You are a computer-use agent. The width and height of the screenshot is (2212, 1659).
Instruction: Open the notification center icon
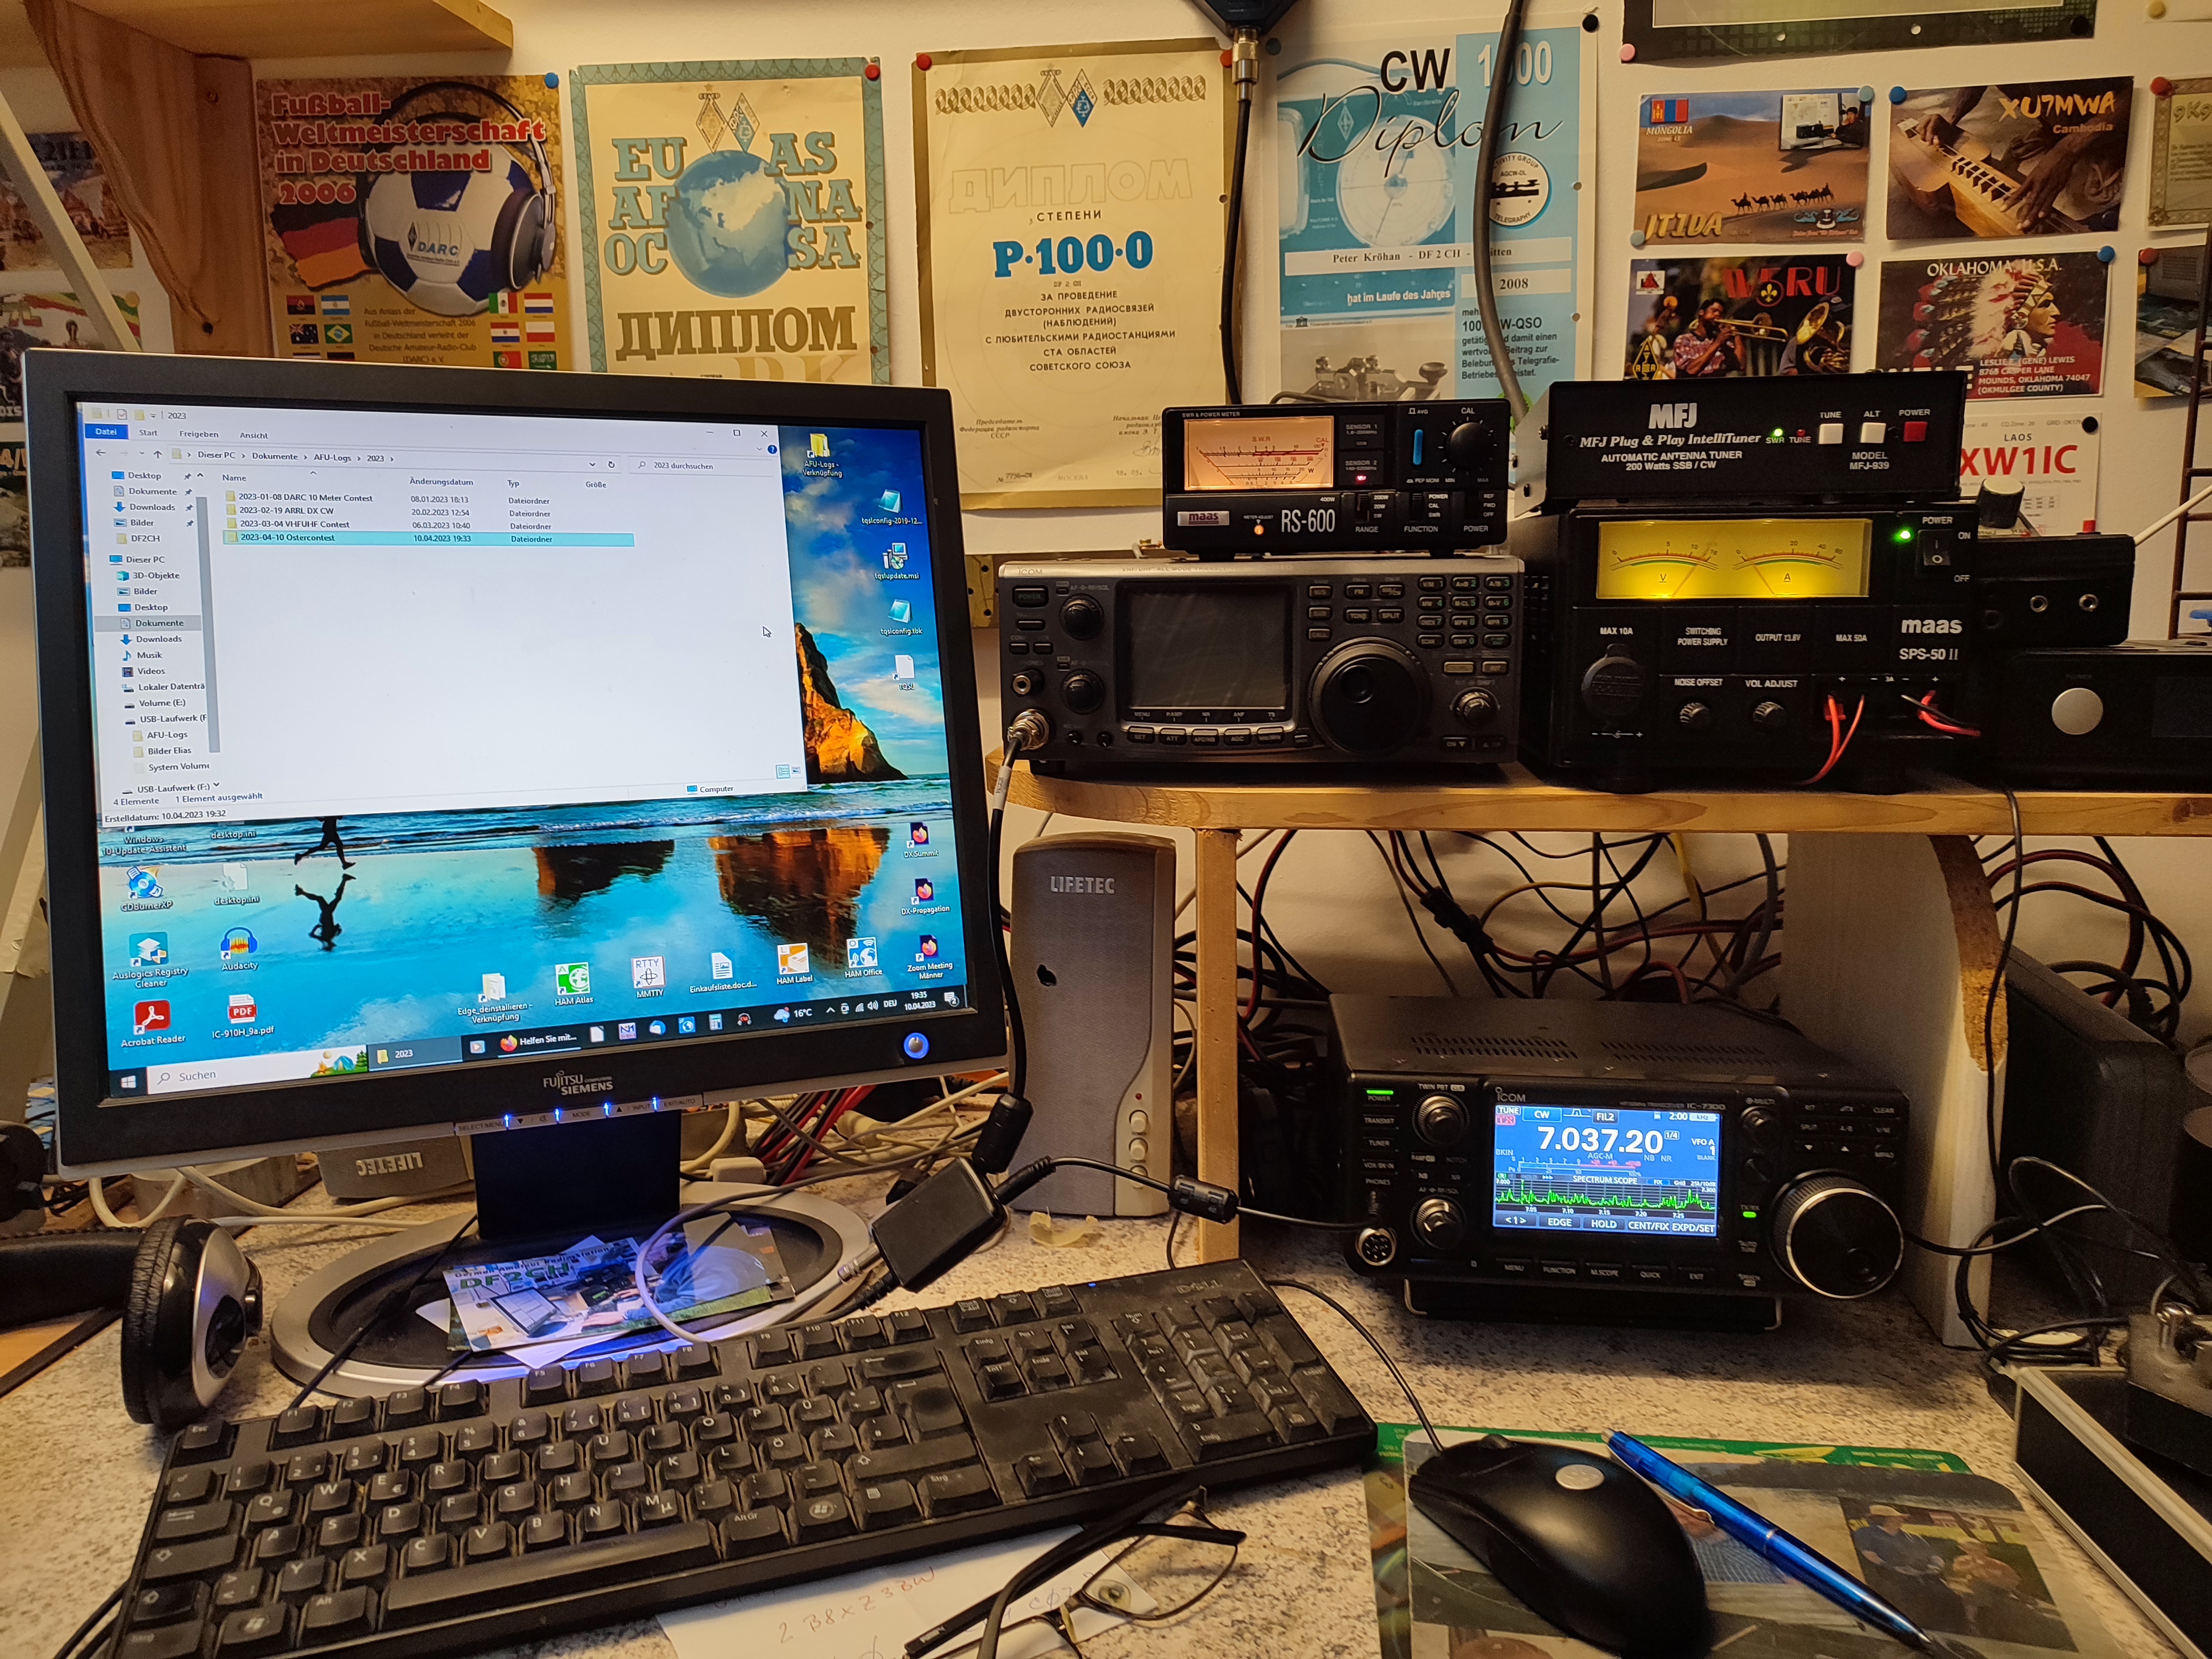pyautogui.click(x=951, y=999)
